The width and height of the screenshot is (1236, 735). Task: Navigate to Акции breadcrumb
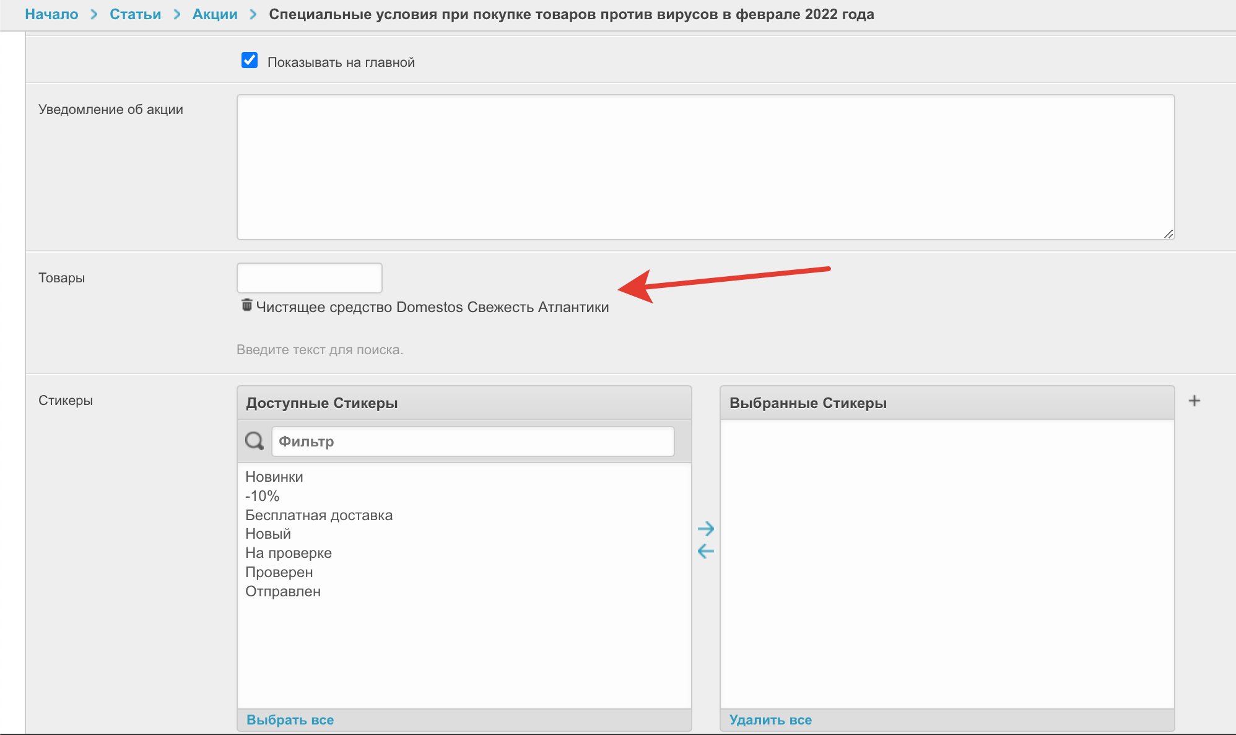point(215,14)
